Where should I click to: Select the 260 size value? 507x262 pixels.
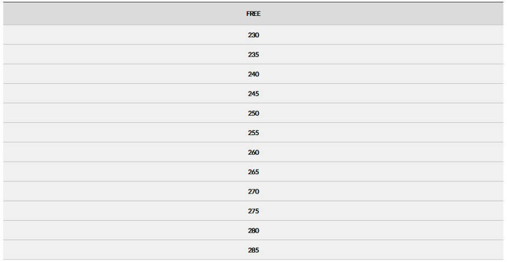coord(253,152)
